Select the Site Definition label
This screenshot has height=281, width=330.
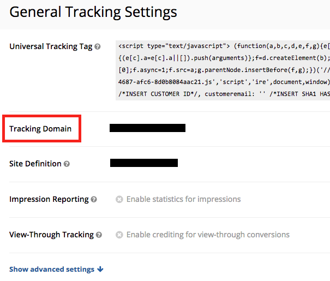point(35,164)
